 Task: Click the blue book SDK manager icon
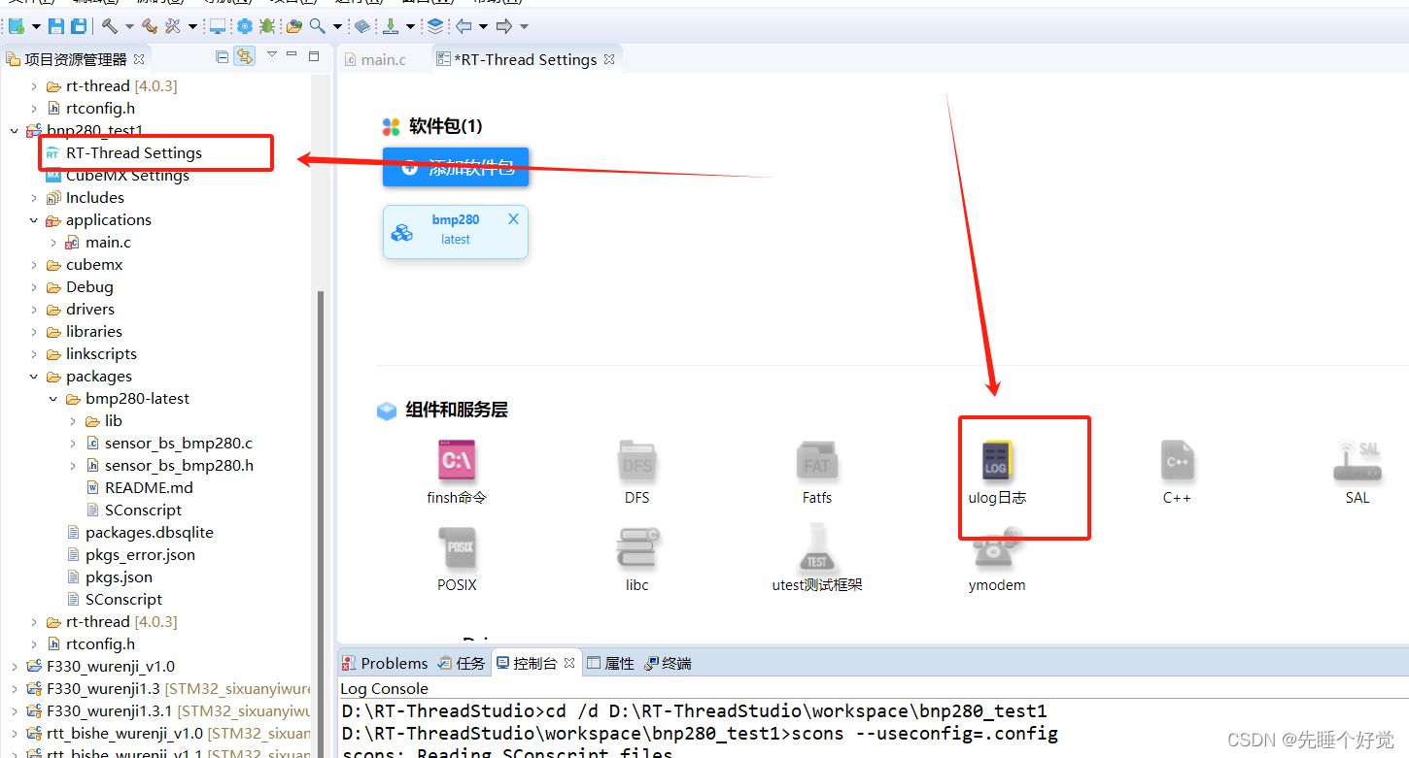(x=361, y=26)
